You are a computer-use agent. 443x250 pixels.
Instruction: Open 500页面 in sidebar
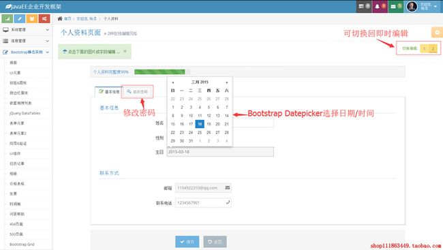(x=16, y=234)
